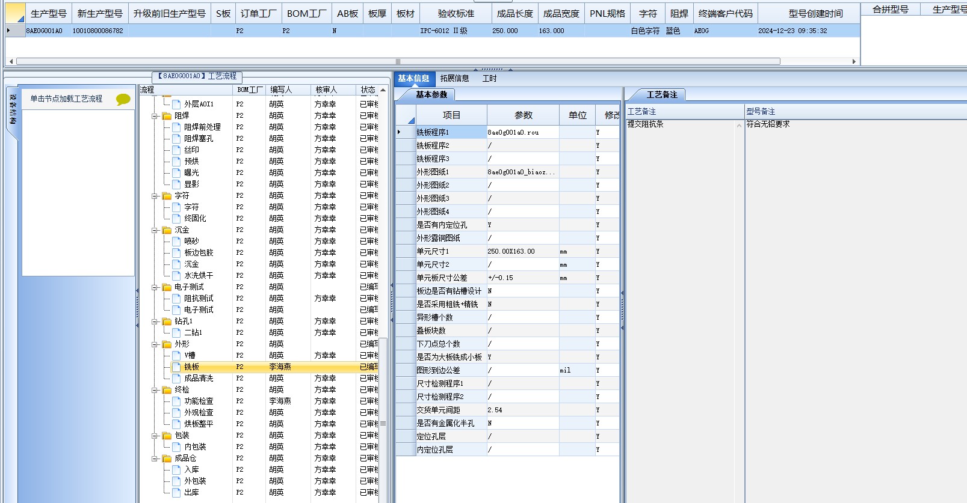
Task: Click the document icon beside 水洗烘干
Action: click(x=176, y=275)
